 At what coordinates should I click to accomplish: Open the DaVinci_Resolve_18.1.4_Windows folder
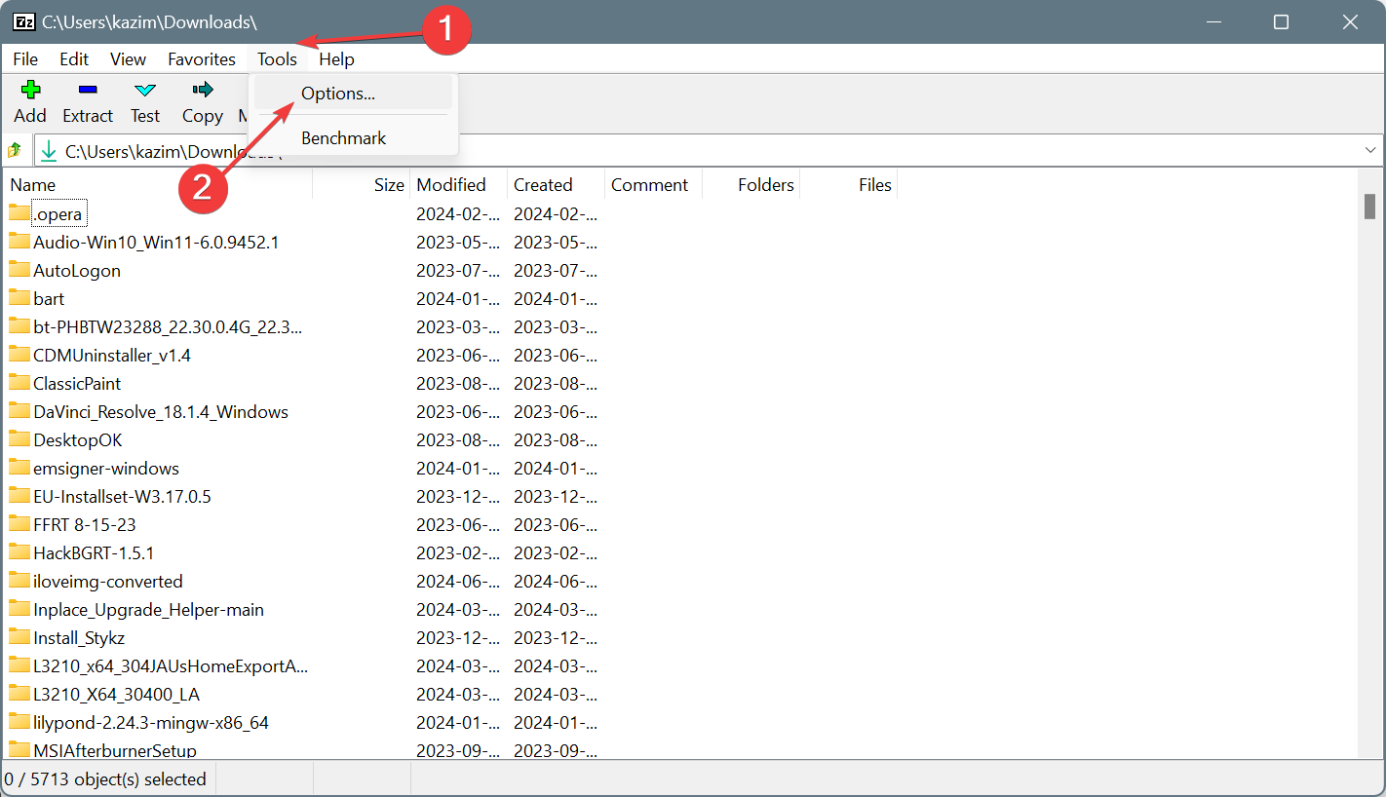(162, 411)
